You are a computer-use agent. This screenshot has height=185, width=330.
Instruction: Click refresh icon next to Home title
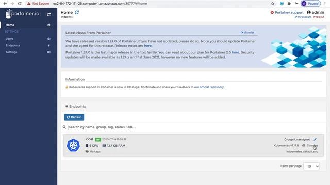pyautogui.click(x=77, y=12)
